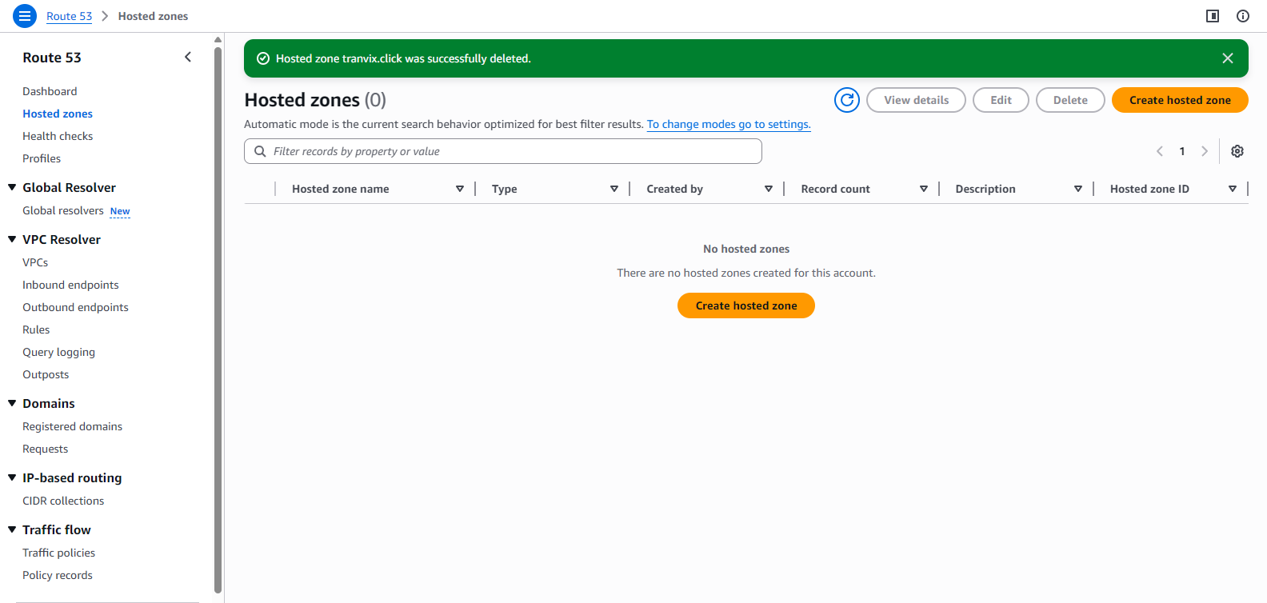Collapse the Route 53 side panel
The height and width of the screenshot is (603, 1267).
(188, 57)
